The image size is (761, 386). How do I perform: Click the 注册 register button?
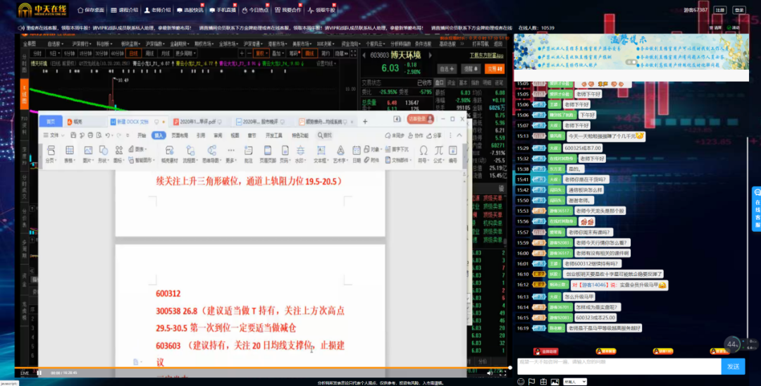[x=719, y=11]
